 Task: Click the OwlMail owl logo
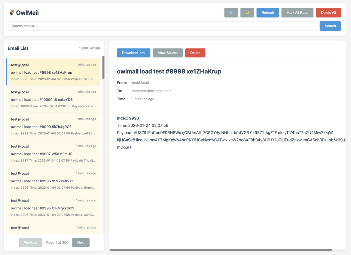[12, 13]
